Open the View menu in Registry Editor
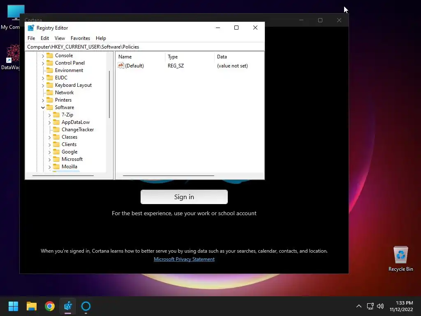Viewport: 421px width, 316px height. click(60, 38)
